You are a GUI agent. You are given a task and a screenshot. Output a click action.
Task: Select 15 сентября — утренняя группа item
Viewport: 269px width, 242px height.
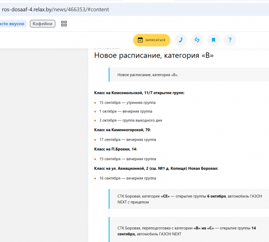pyautogui.click(x=127, y=103)
